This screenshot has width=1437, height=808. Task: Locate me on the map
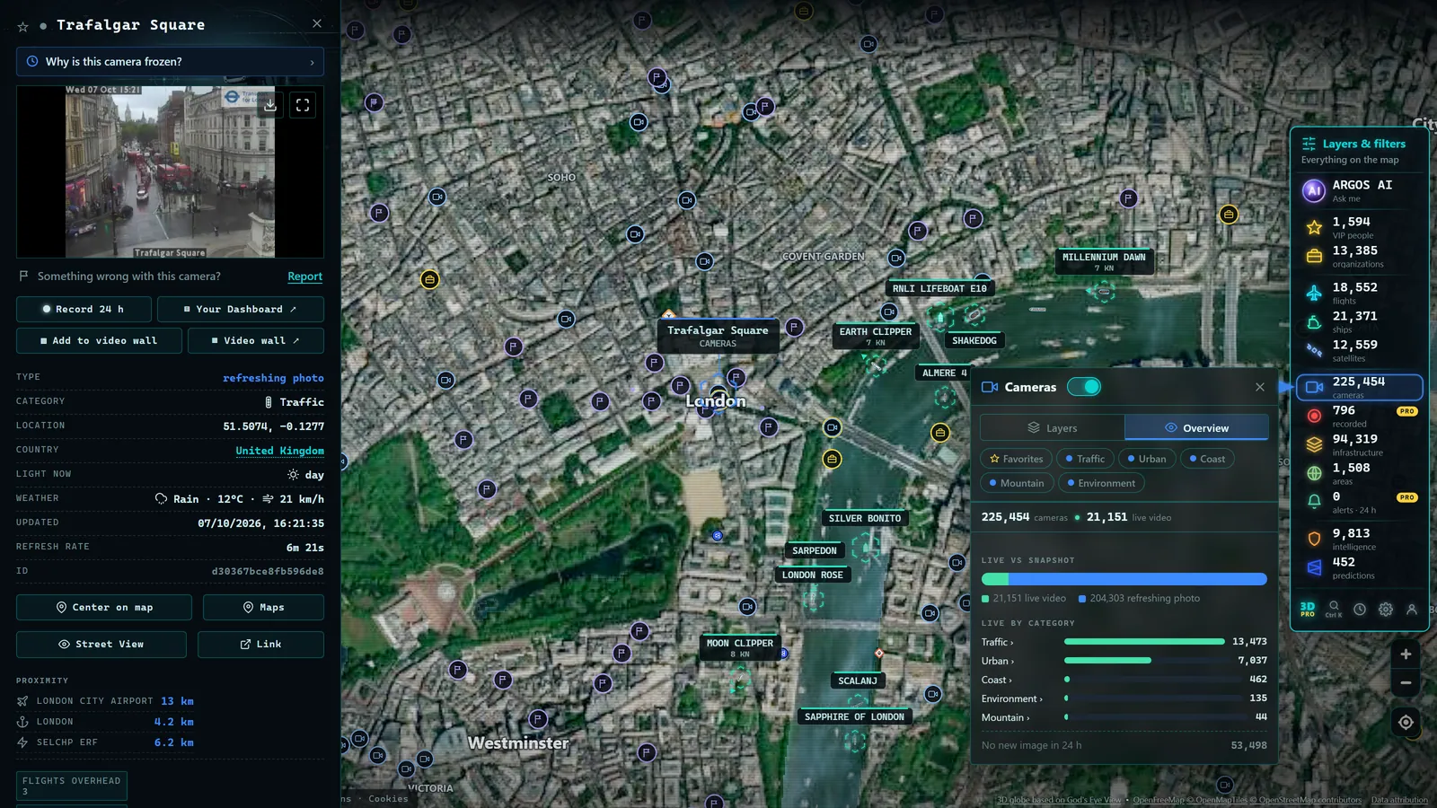pos(1406,722)
